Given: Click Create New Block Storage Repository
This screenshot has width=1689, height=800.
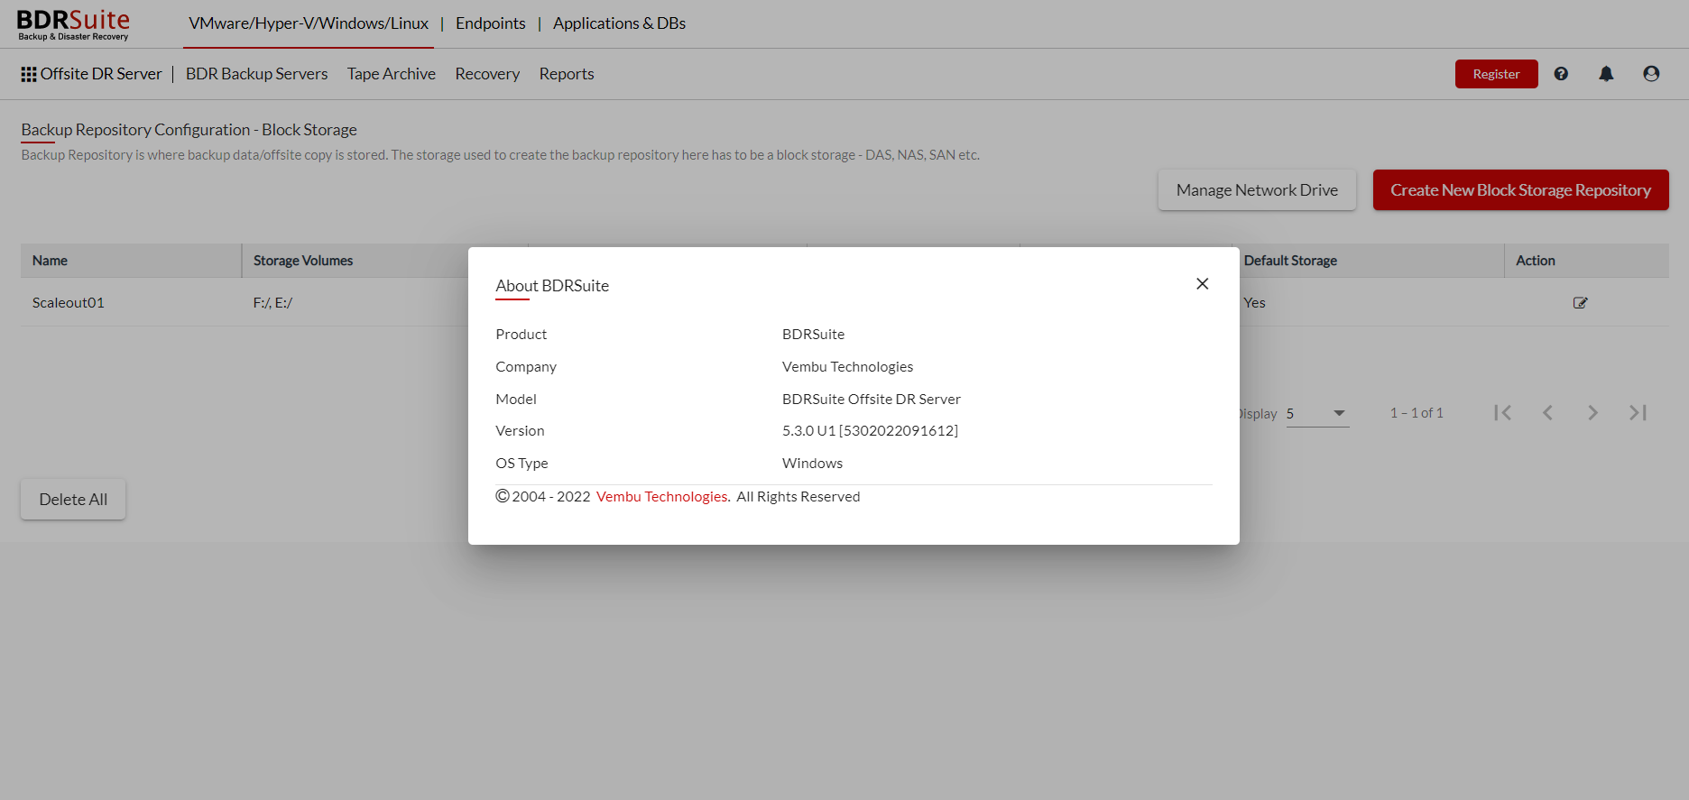Looking at the screenshot, I should (x=1520, y=190).
